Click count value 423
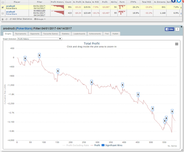The height and width of the screenshot is (152, 184). click(70, 13)
